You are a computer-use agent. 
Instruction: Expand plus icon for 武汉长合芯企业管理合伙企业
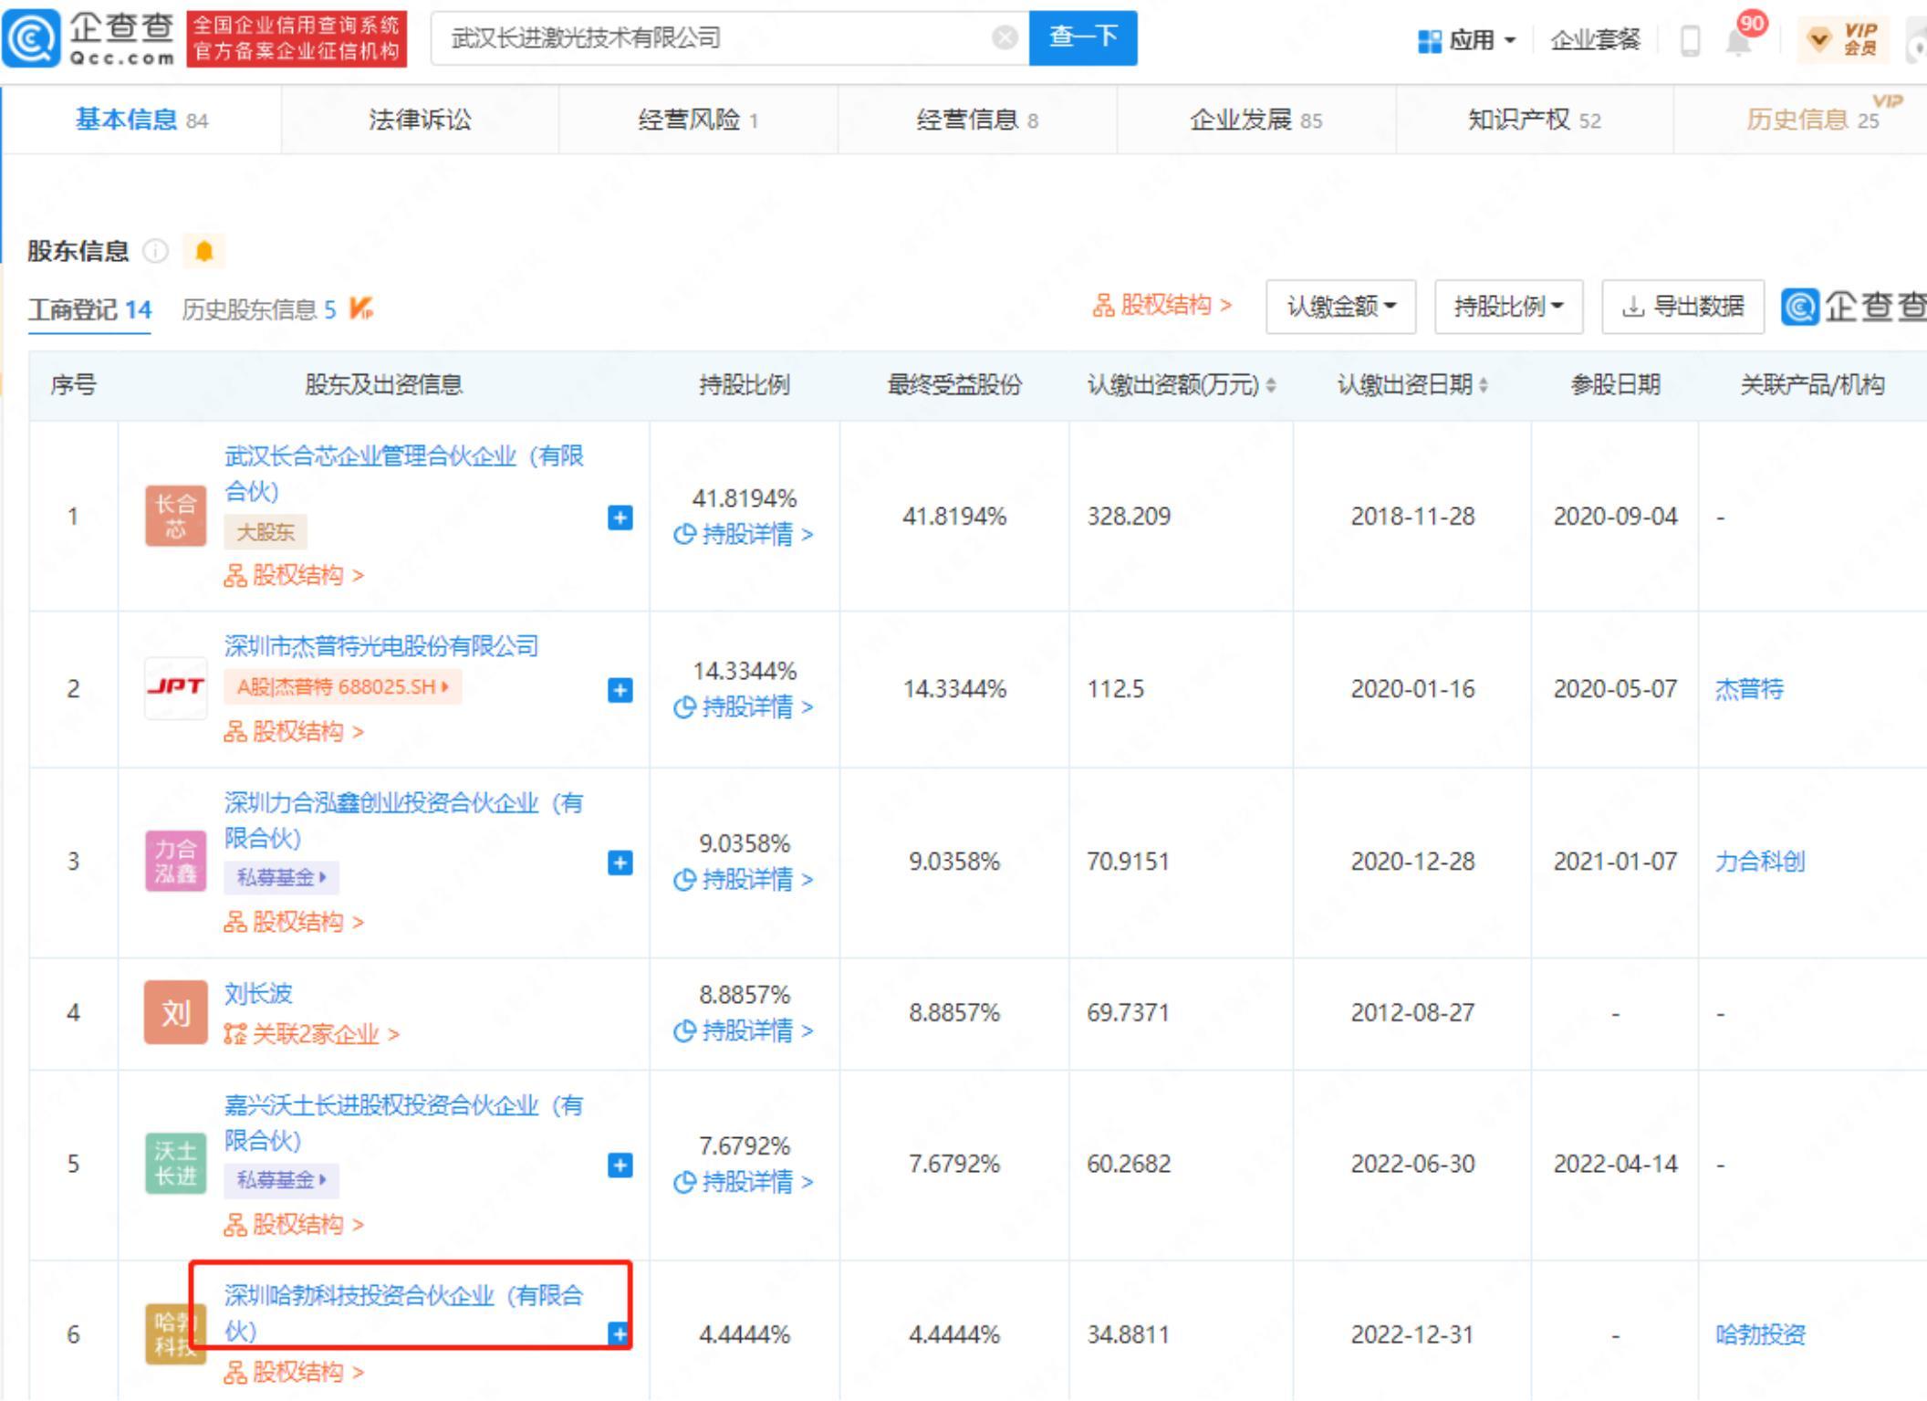coord(620,518)
